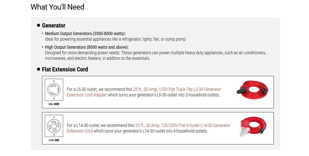The height and width of the screenshot is (156, 309).
Task: Click the L14-30R label under the outlet diagram
Action: [x=54, y=140]
